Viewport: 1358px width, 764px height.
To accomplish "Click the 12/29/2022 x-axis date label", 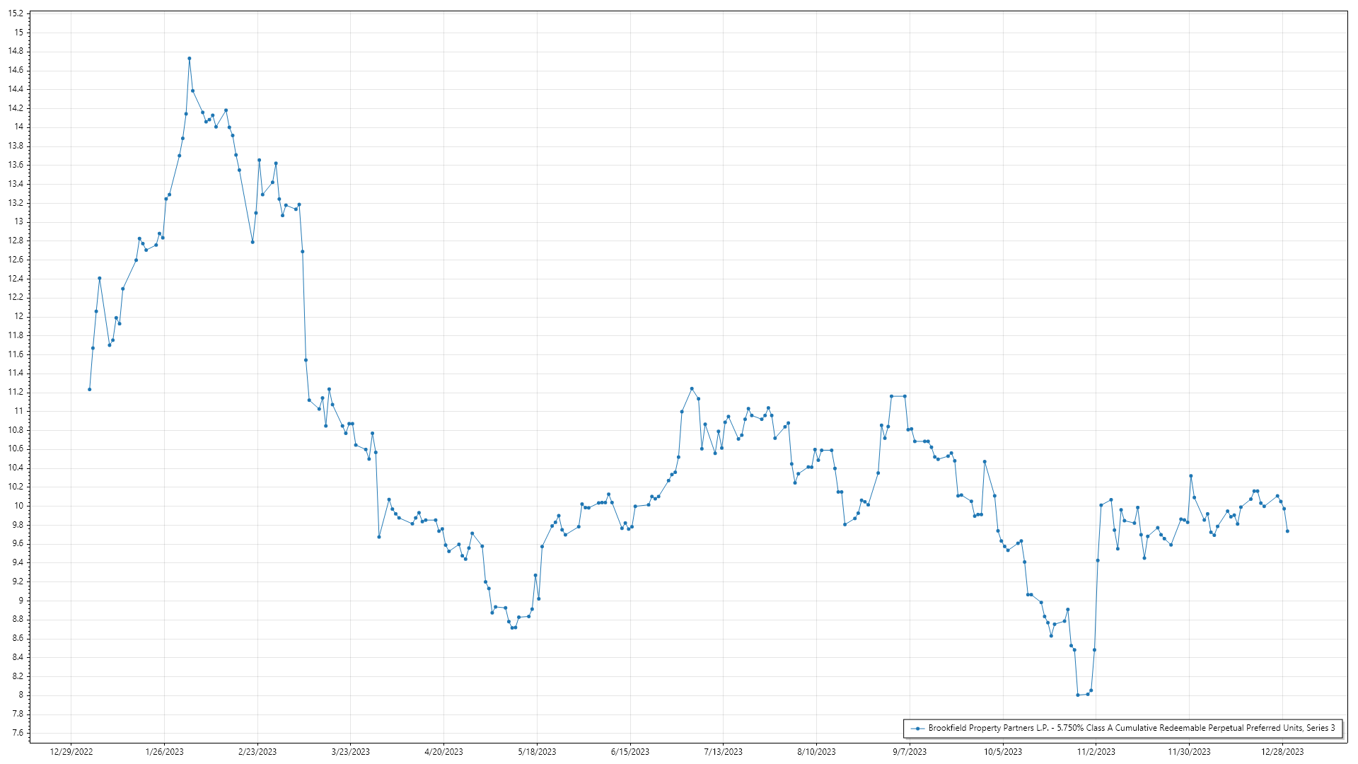I will click(x=71, y=752).
